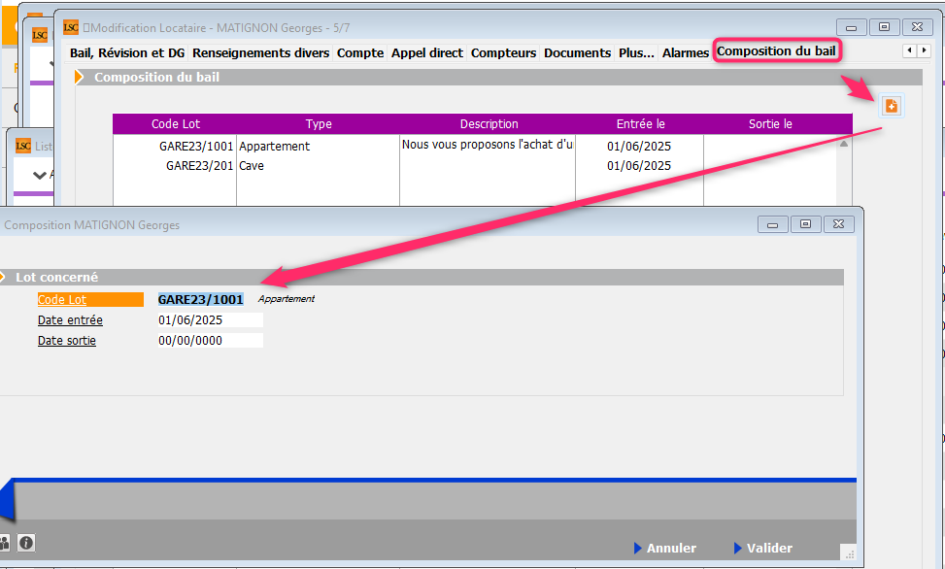This screenshot has height=569, width=945.
Task: Click the Description column header
Action: 489,124
